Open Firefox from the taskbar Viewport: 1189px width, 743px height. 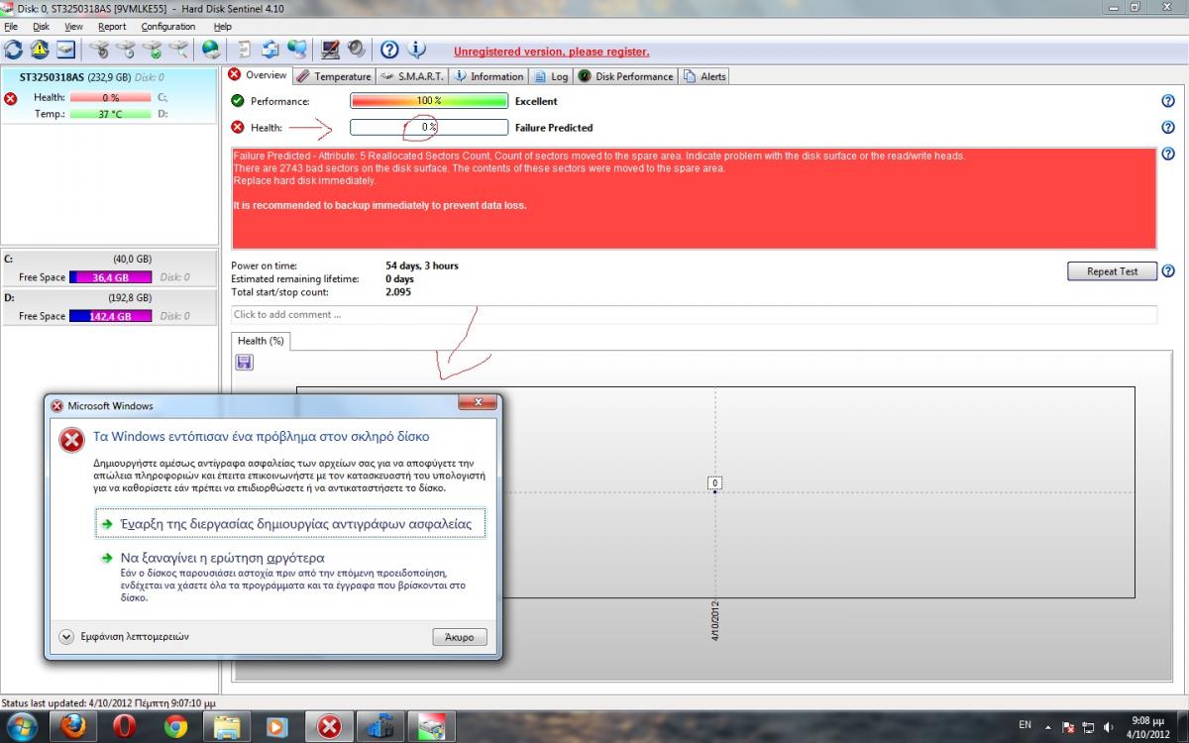[x=73, y=727]
